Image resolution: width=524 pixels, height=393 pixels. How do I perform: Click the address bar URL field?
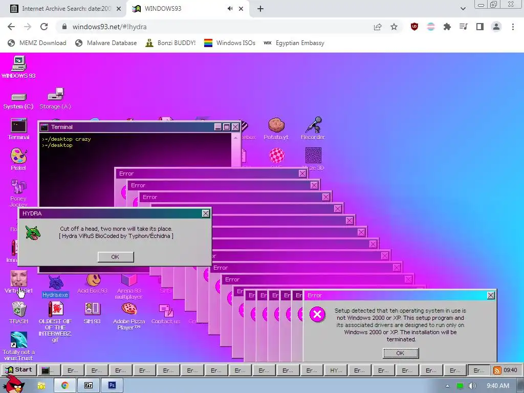(214, 27)
